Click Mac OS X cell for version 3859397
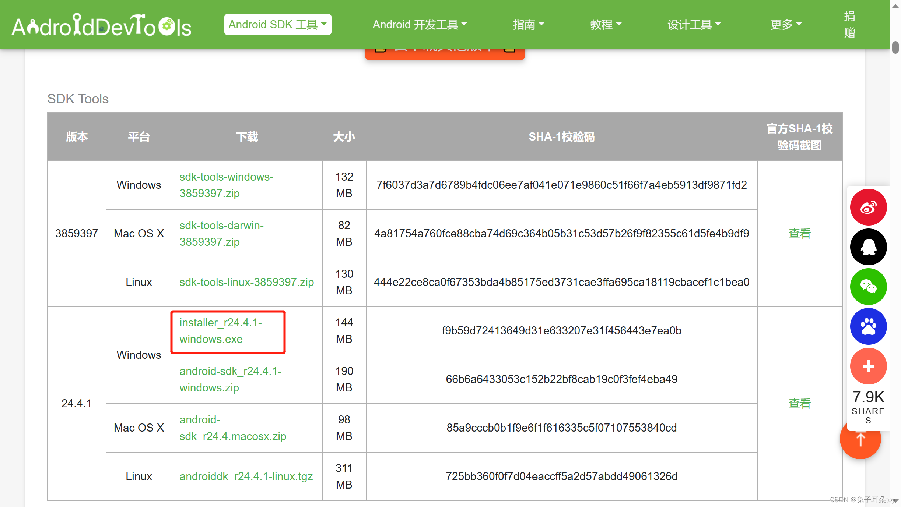Viewport: 901px width, 507px height. click(139, 234)
